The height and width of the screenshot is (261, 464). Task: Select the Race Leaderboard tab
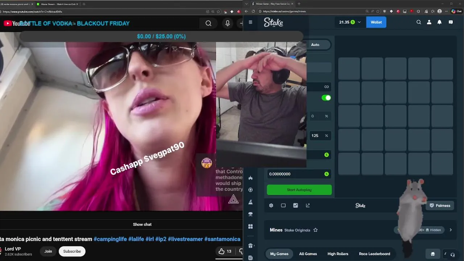pyautogui.click(x=374, y=254)
